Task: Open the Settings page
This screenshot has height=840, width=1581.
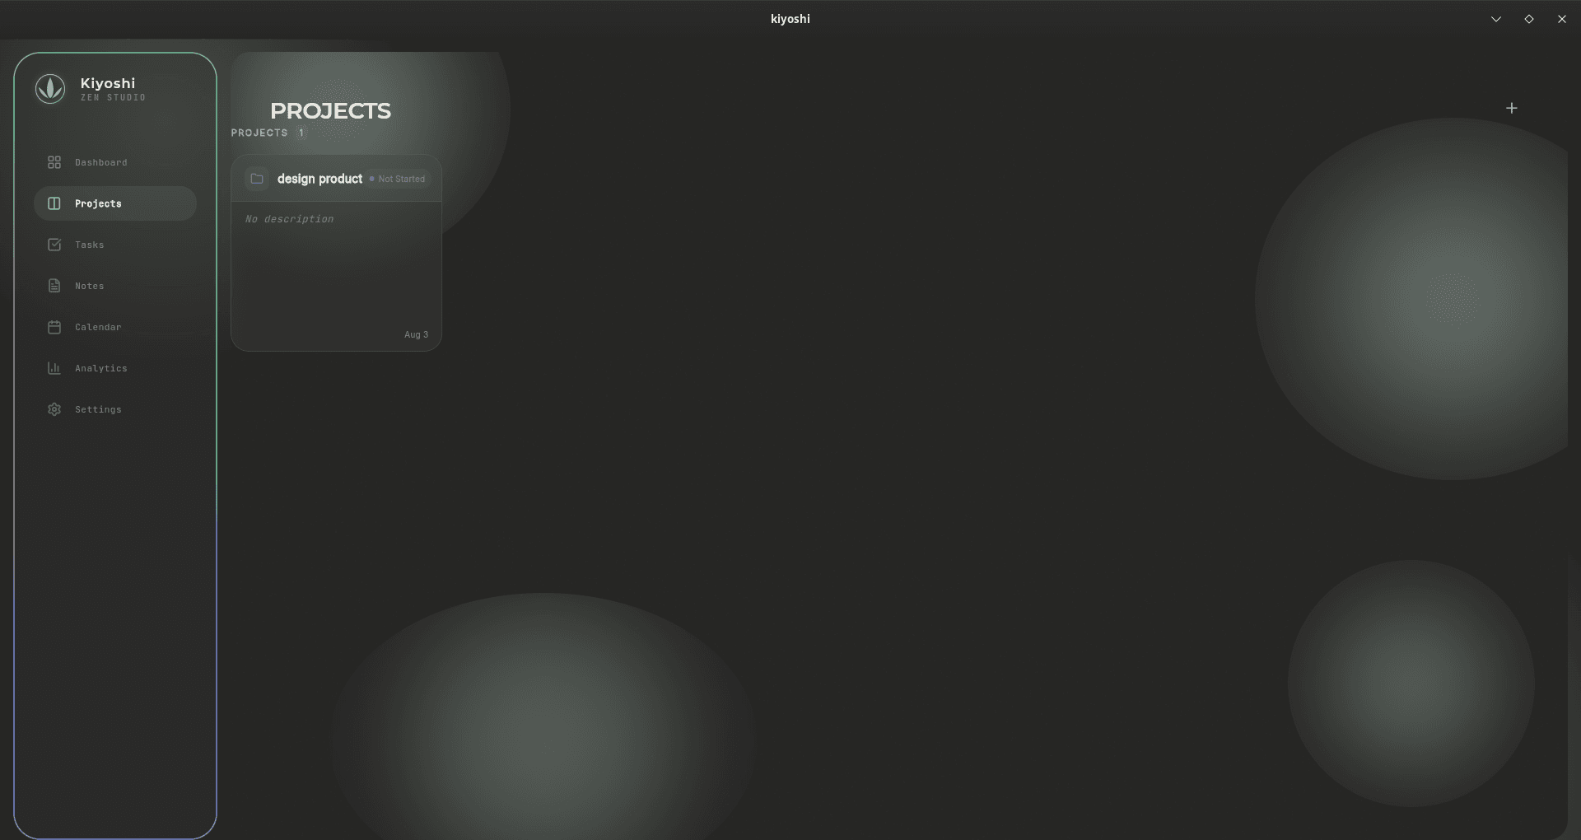Action: (115, 409)
